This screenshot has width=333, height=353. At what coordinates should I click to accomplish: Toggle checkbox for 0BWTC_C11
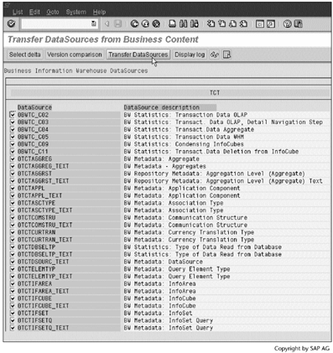[12, 151]
